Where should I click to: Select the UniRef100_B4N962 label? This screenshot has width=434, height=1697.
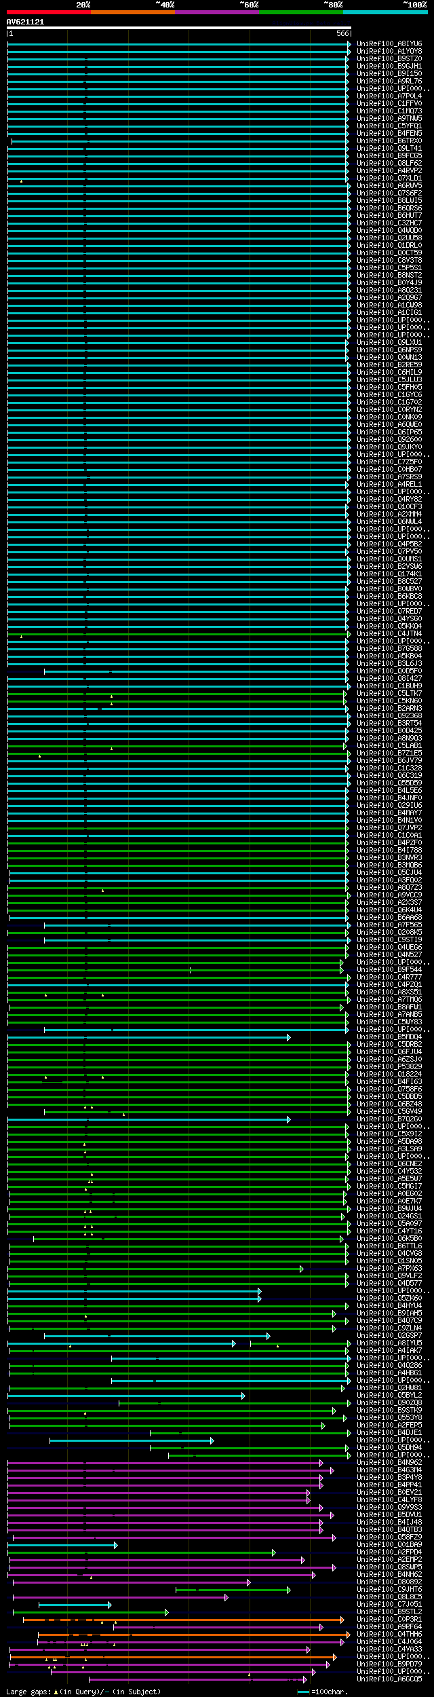(x=389, y=1462)
